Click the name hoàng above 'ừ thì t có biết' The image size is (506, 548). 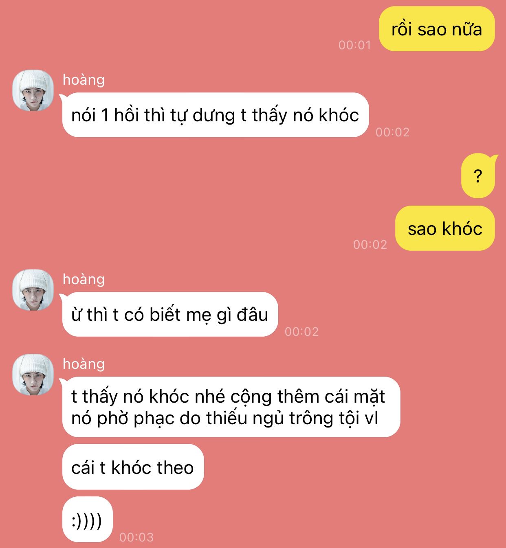84,279
